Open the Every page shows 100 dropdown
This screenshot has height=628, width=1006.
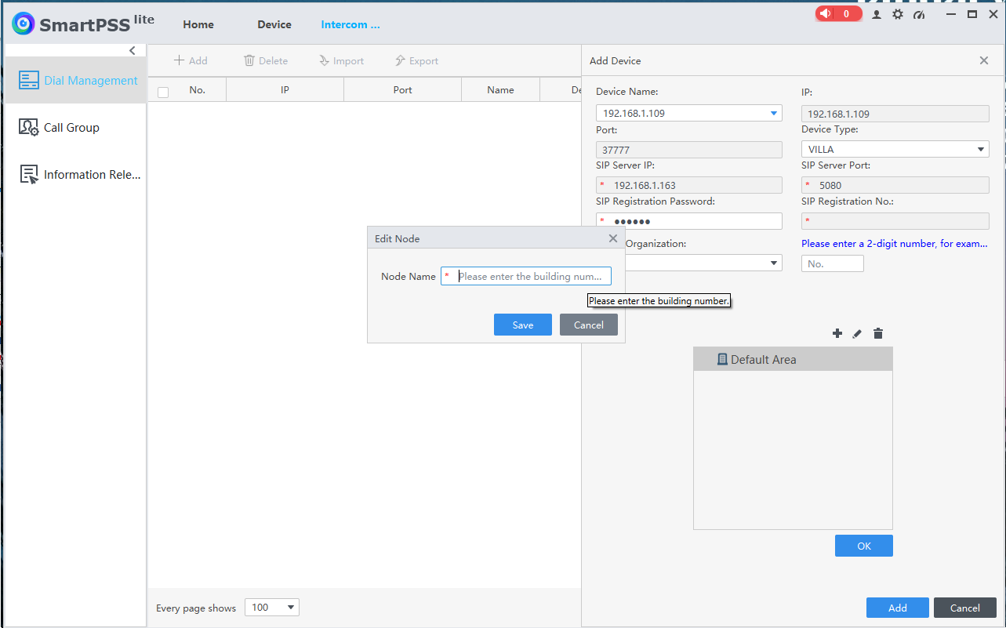272,608
